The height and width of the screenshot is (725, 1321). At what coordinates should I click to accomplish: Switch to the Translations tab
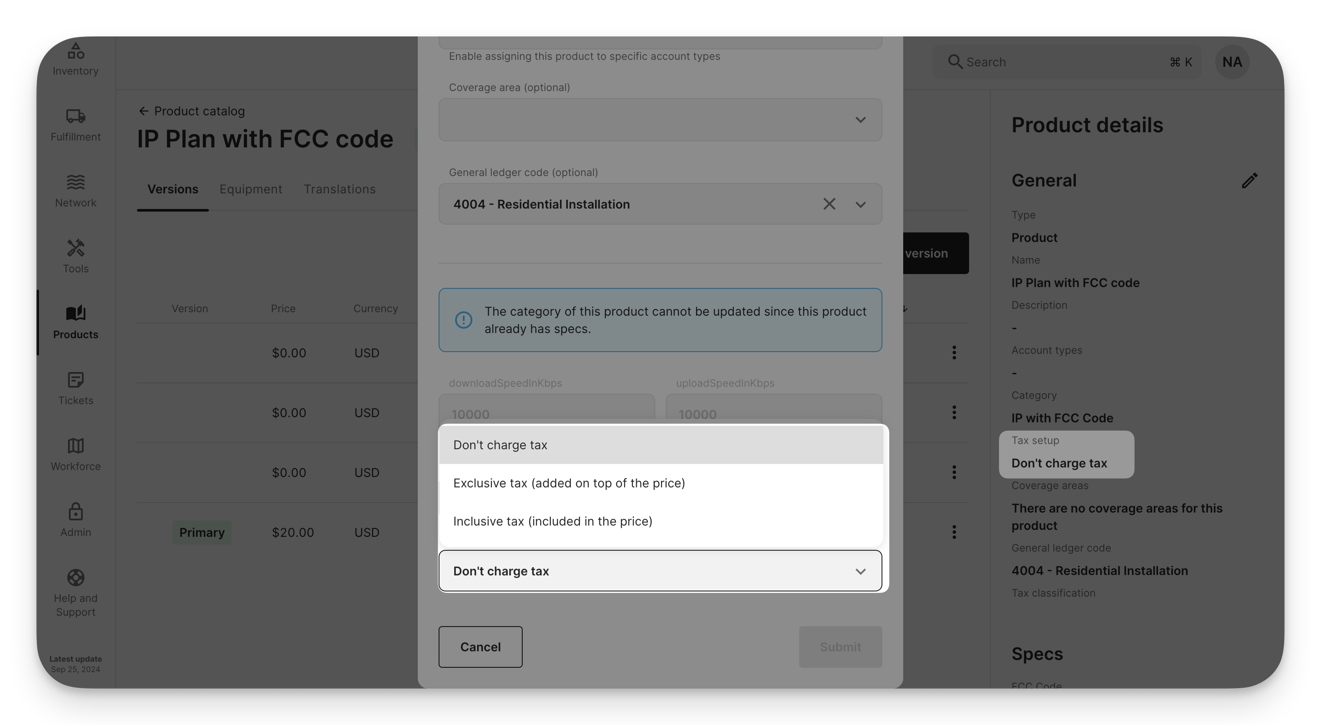339,189
